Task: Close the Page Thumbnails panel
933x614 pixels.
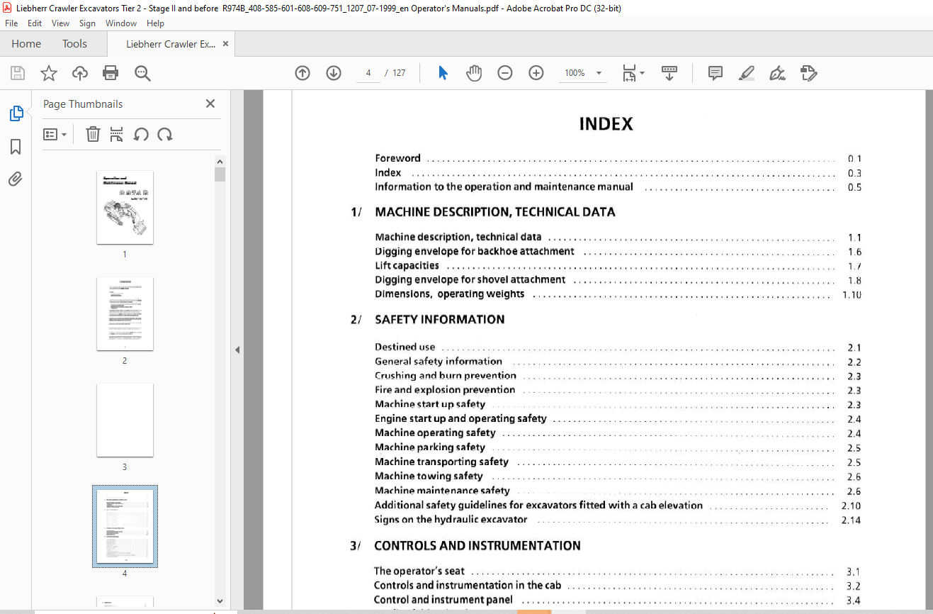Action: (210, 104)
